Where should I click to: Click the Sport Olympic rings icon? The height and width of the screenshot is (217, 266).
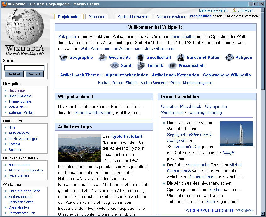pyautogui.click(x=115, y=65)
